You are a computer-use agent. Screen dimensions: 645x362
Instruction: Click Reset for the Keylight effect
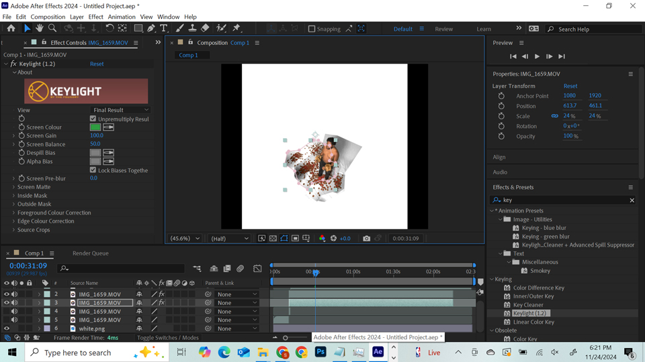(x=97, y=64)
